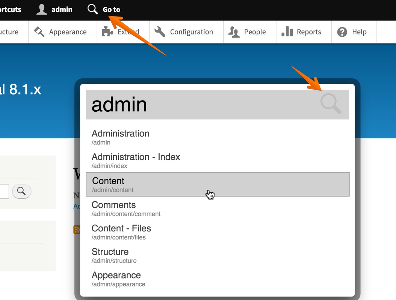Click the /admin/structure path text
This screenshot has width=396, height=300.
coord(114,261)
